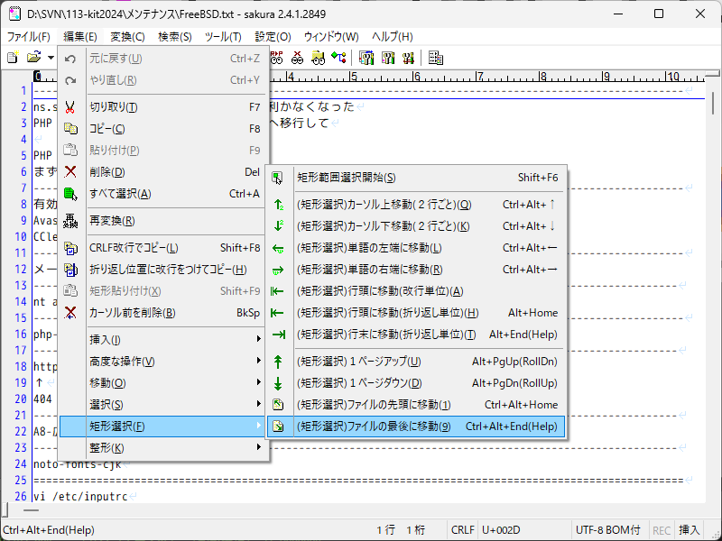Click the 編集(E) menu header
This screenshot has width=722, height=541.
tap(80, 36)
